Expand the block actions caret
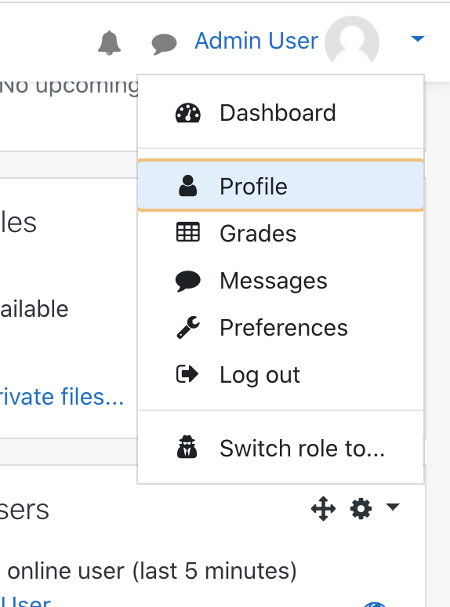The width and height of the screenshot is (450, 607). (x=393, y=507)
